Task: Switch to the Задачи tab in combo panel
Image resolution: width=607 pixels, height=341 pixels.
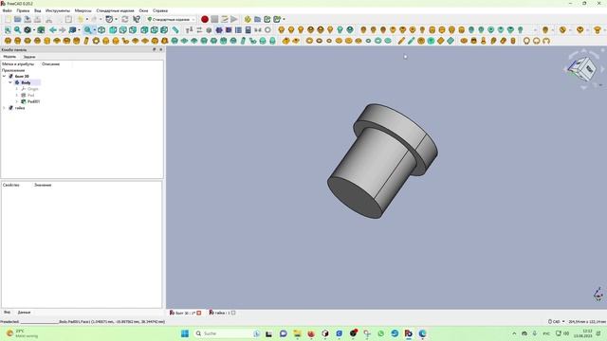Action: (x=29, y=57)
